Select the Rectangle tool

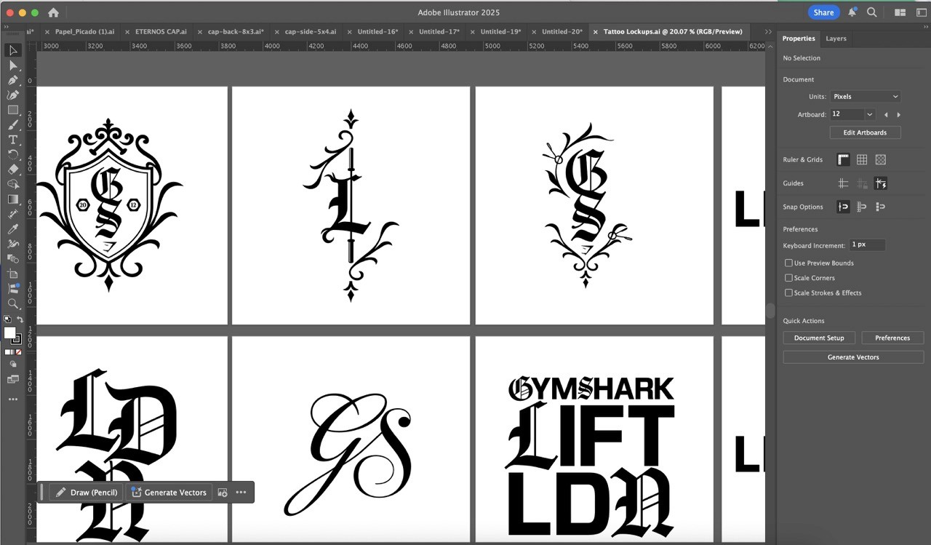(13, 110)
